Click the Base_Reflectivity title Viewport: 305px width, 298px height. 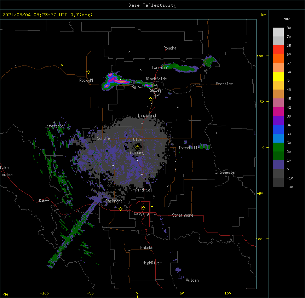click(x=152, y=5)
